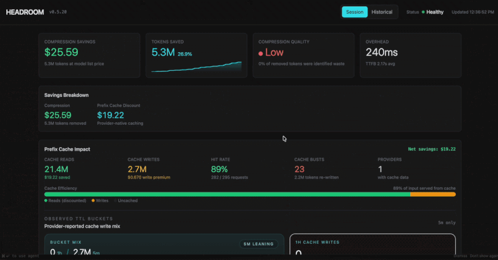Viewport: 498px width, 260px height.
Task: Click the 89% hit rate value
Action: click(x=219, y=169)
